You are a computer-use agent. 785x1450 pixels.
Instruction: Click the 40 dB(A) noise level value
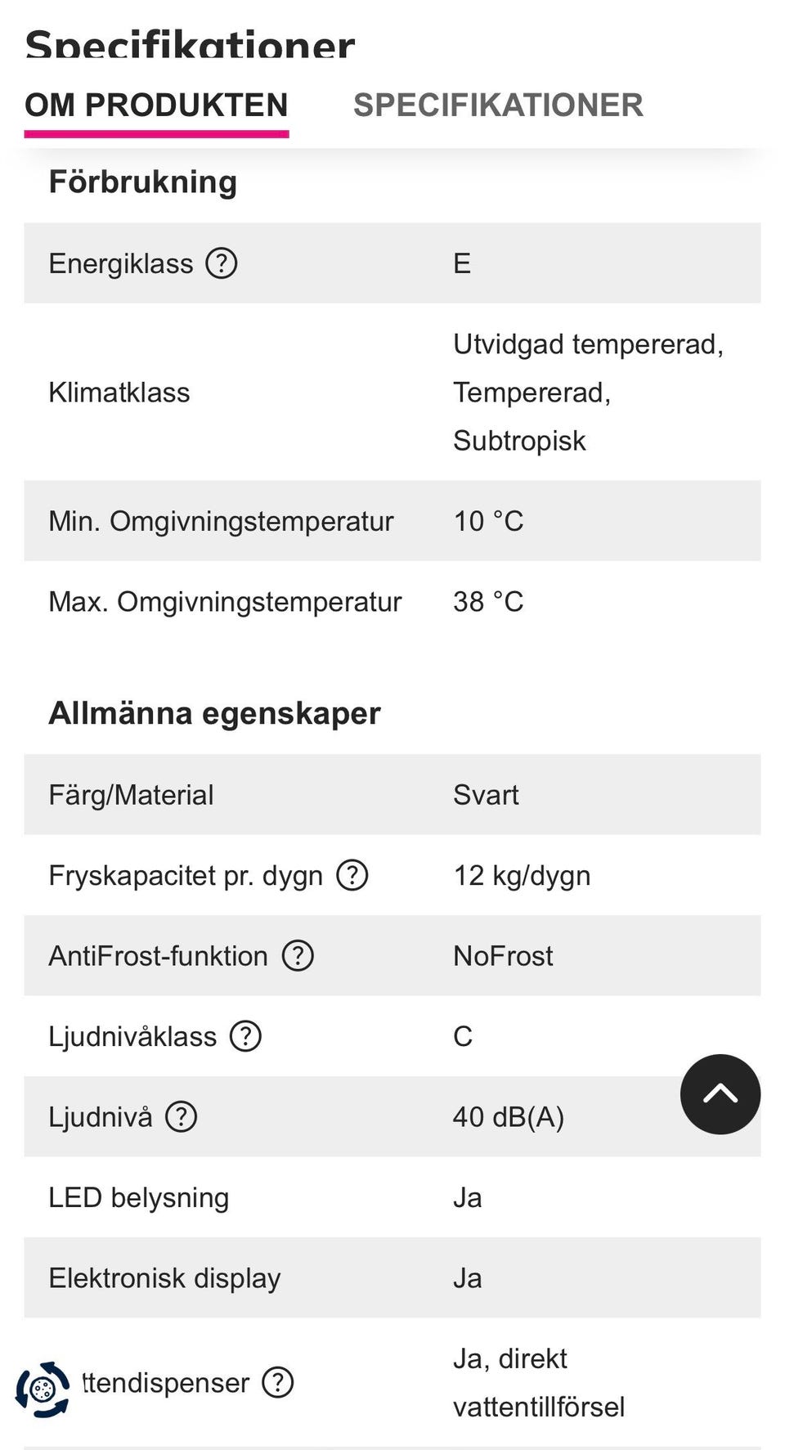click(509, 1116)
